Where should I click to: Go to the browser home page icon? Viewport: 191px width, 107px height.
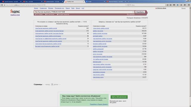tap(181, 5)
